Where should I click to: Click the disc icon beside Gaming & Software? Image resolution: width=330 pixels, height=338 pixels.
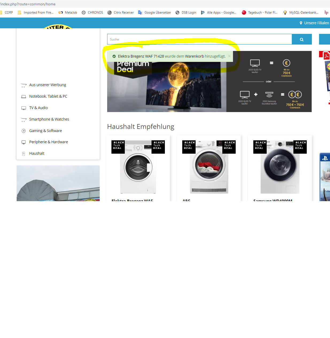[24, 131]
